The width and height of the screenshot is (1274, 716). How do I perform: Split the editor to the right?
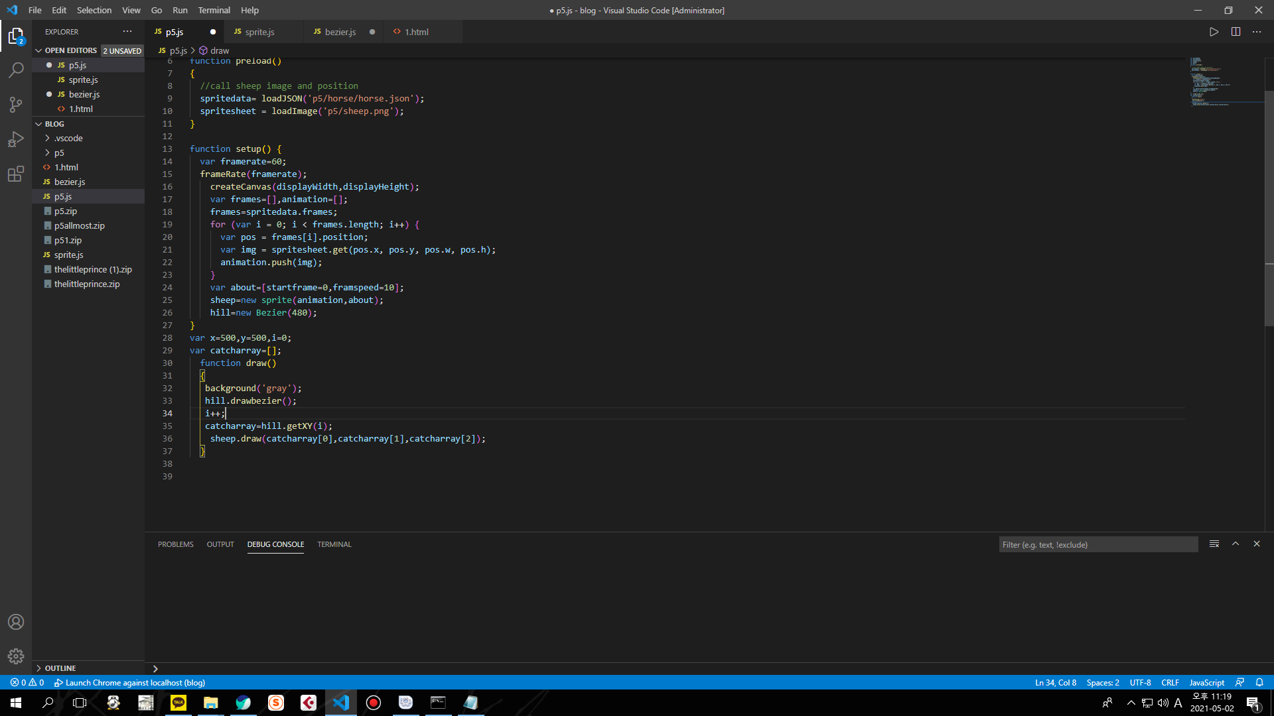click(x=1236, y=32)
